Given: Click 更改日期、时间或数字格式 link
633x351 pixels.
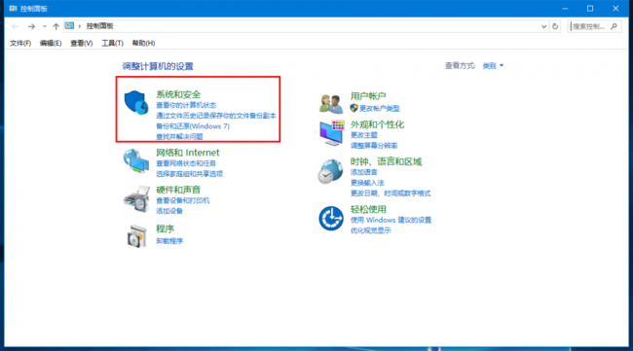Looking at the screenshot, I should pos(391,193).
